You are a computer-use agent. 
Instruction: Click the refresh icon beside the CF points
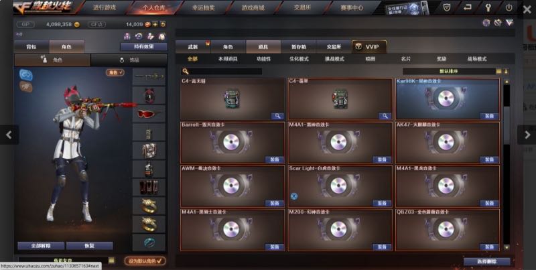click(x=163, y=24)
